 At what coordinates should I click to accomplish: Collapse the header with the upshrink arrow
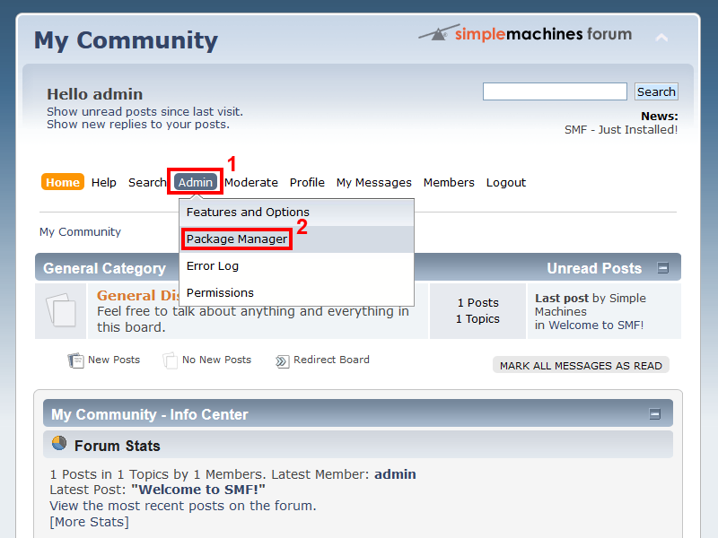[661, 38]
